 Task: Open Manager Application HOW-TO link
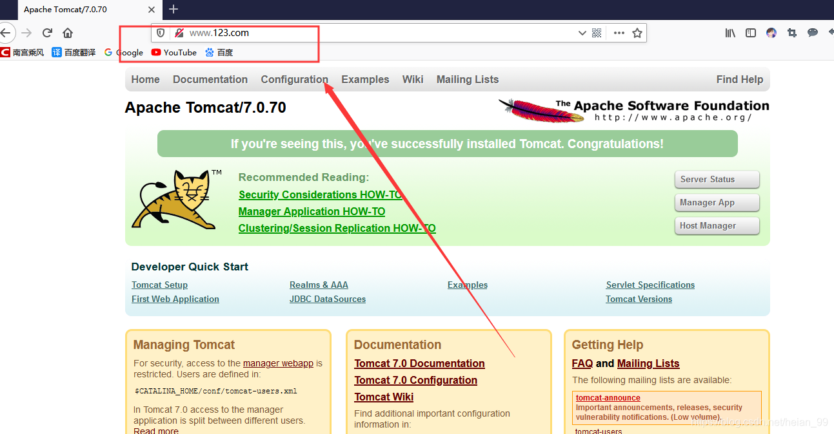click(312, 211)
